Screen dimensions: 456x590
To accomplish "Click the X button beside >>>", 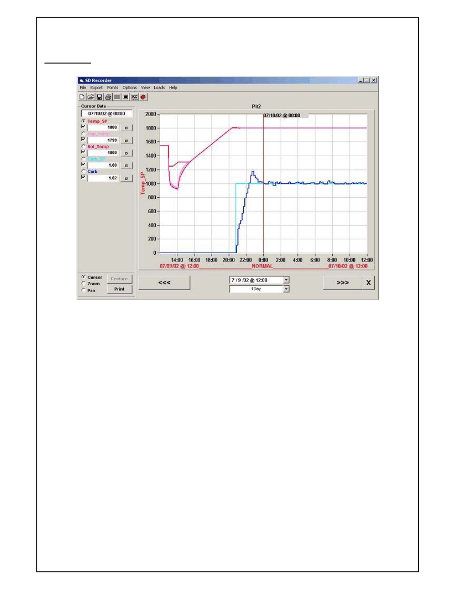I will point(369,283).
